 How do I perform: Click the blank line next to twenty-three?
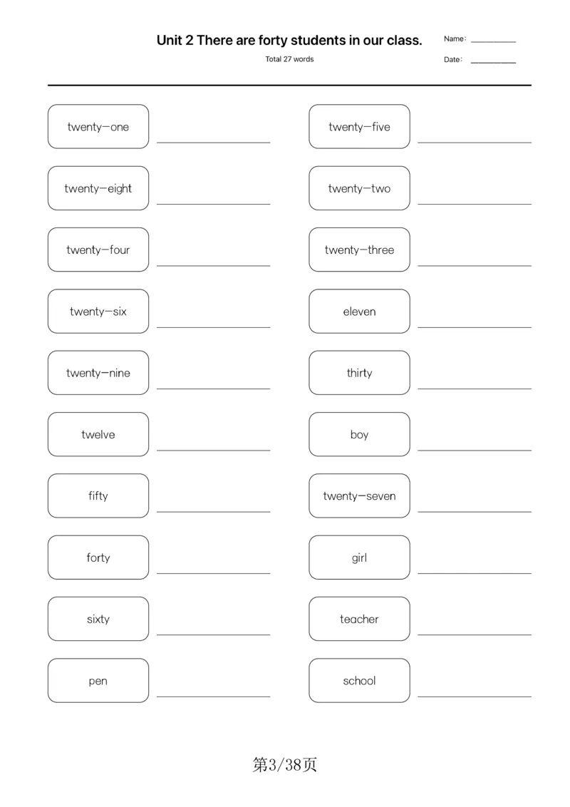tap(475, 266)
